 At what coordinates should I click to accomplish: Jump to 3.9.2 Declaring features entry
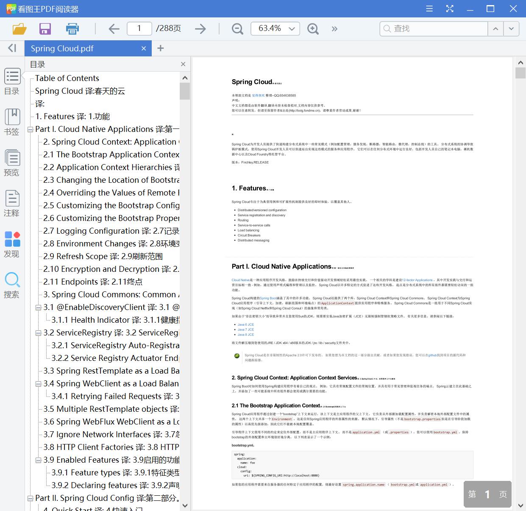(115, 485)
